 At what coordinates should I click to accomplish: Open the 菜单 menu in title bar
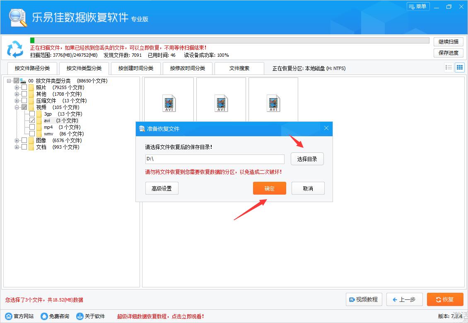point(418,7)
